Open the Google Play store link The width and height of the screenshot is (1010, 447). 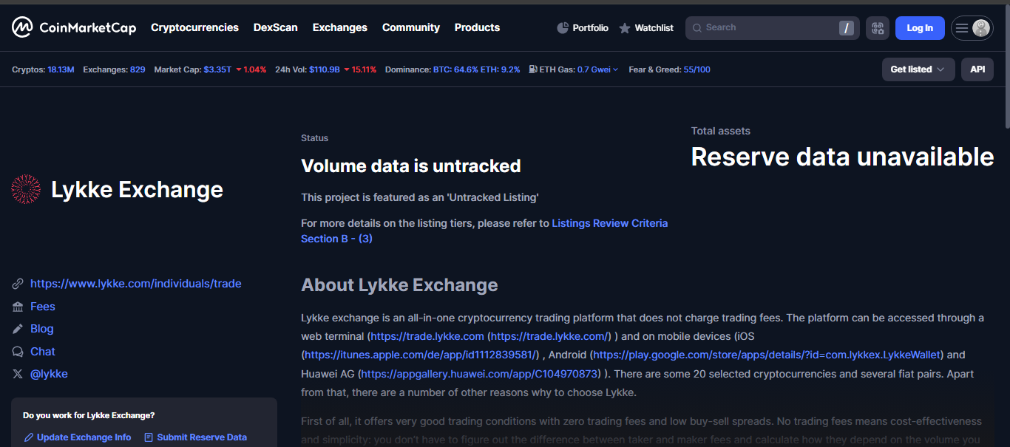click(x=767, y=355)
